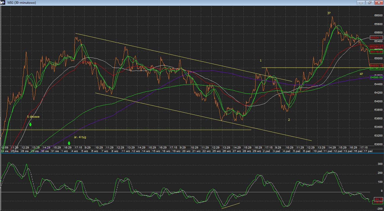
Task: Click the purple-boxed value label 64580.59
Action: tap(376, 77)
